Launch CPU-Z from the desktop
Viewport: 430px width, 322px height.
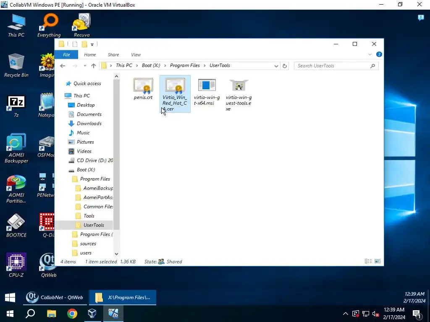point(16,265)
